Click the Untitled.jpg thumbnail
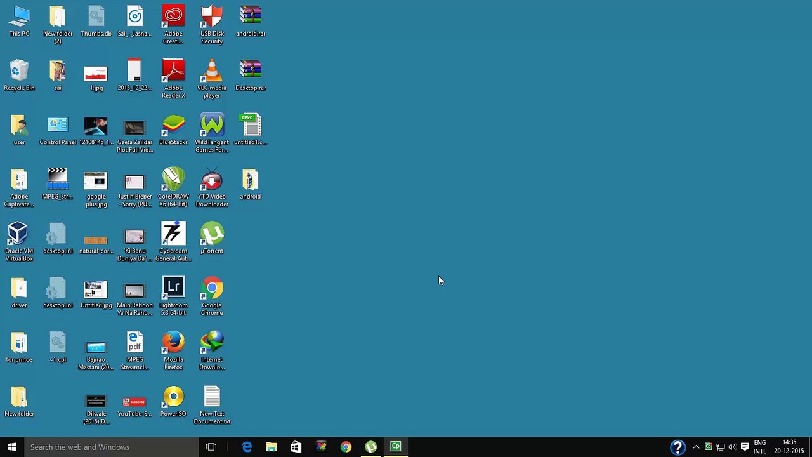The width and height of the screenshot is (812, 457). coord(96,293)
